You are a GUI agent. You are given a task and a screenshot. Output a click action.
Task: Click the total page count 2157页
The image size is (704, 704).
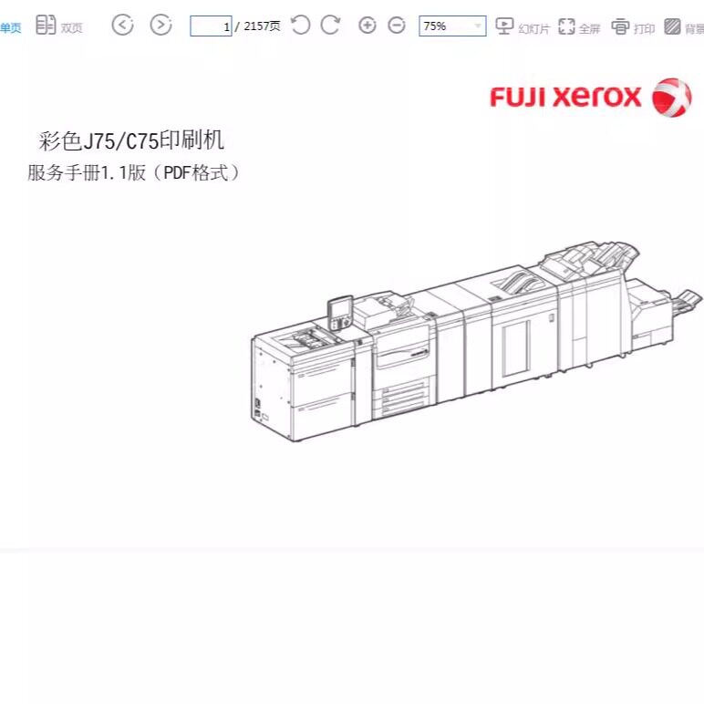(x=263, y=26)
